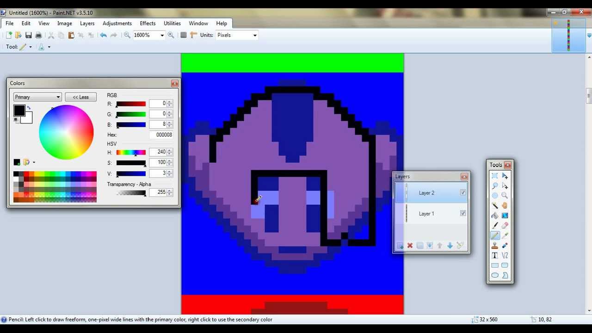The width and height of the screenshot is (592, 333).
Task: Toggle Layer 1 visibility checkbox
Action: point(463,213)
